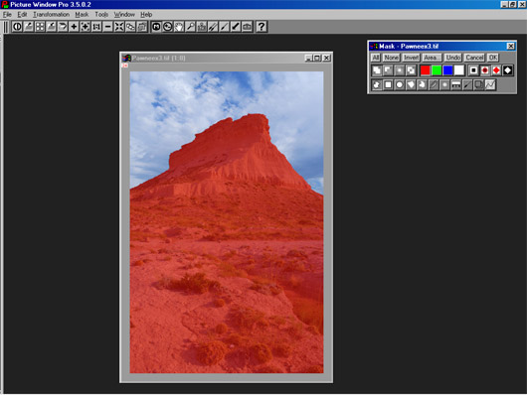
Task: Click the stacked-pages copy toolbar icon
Action: coord(142,27)
